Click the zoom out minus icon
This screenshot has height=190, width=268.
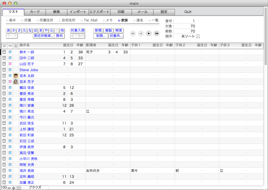click(x=9, y=188)
